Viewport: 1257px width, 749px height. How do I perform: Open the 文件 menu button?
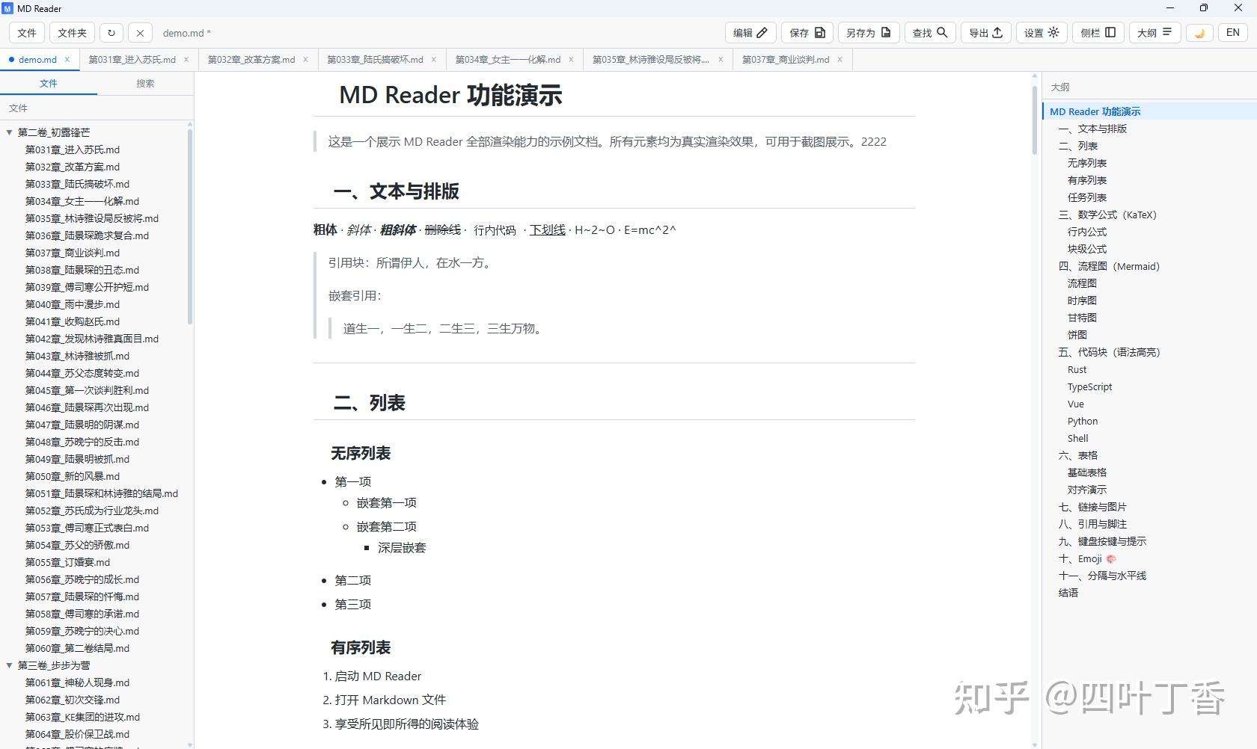pos(27,33)
